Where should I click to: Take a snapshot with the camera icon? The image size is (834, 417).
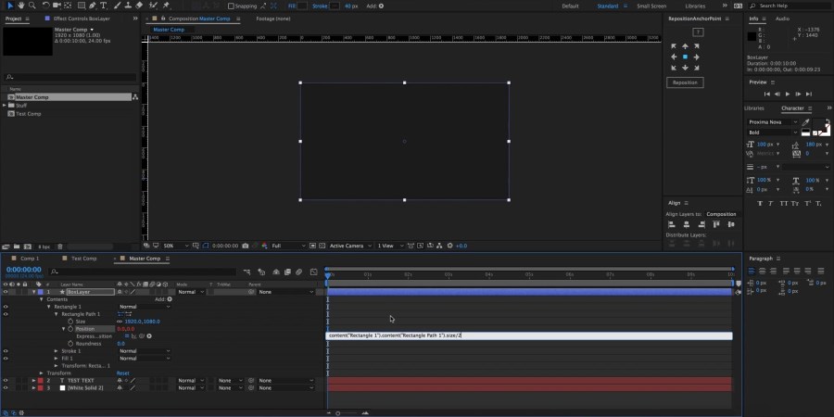245,246
